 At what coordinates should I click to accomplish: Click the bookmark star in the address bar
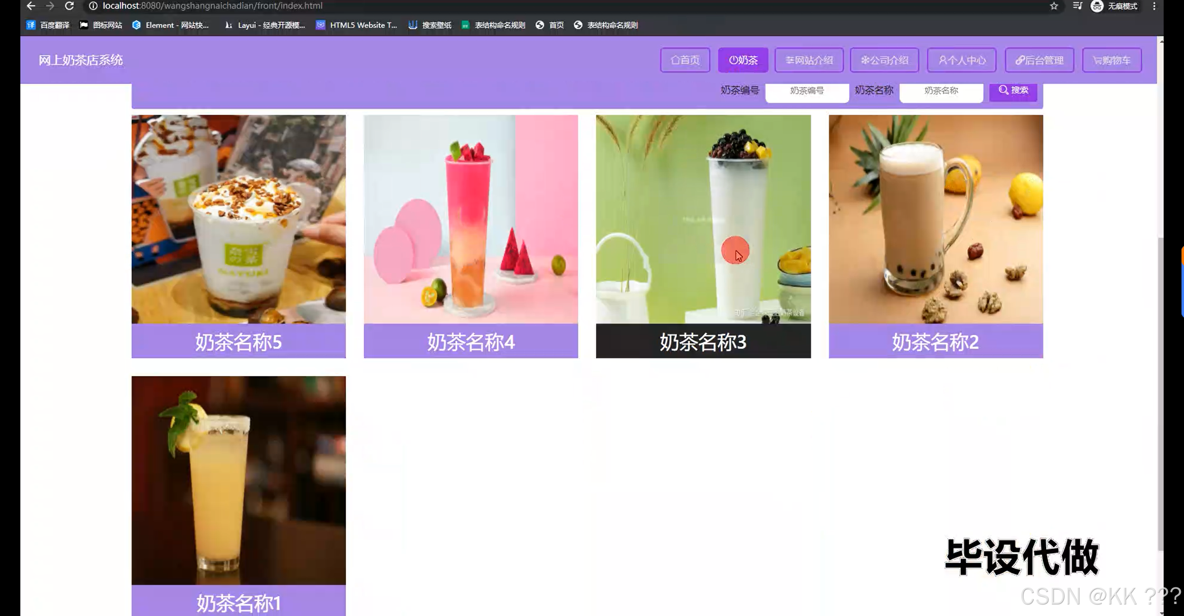pos(1054,6)
